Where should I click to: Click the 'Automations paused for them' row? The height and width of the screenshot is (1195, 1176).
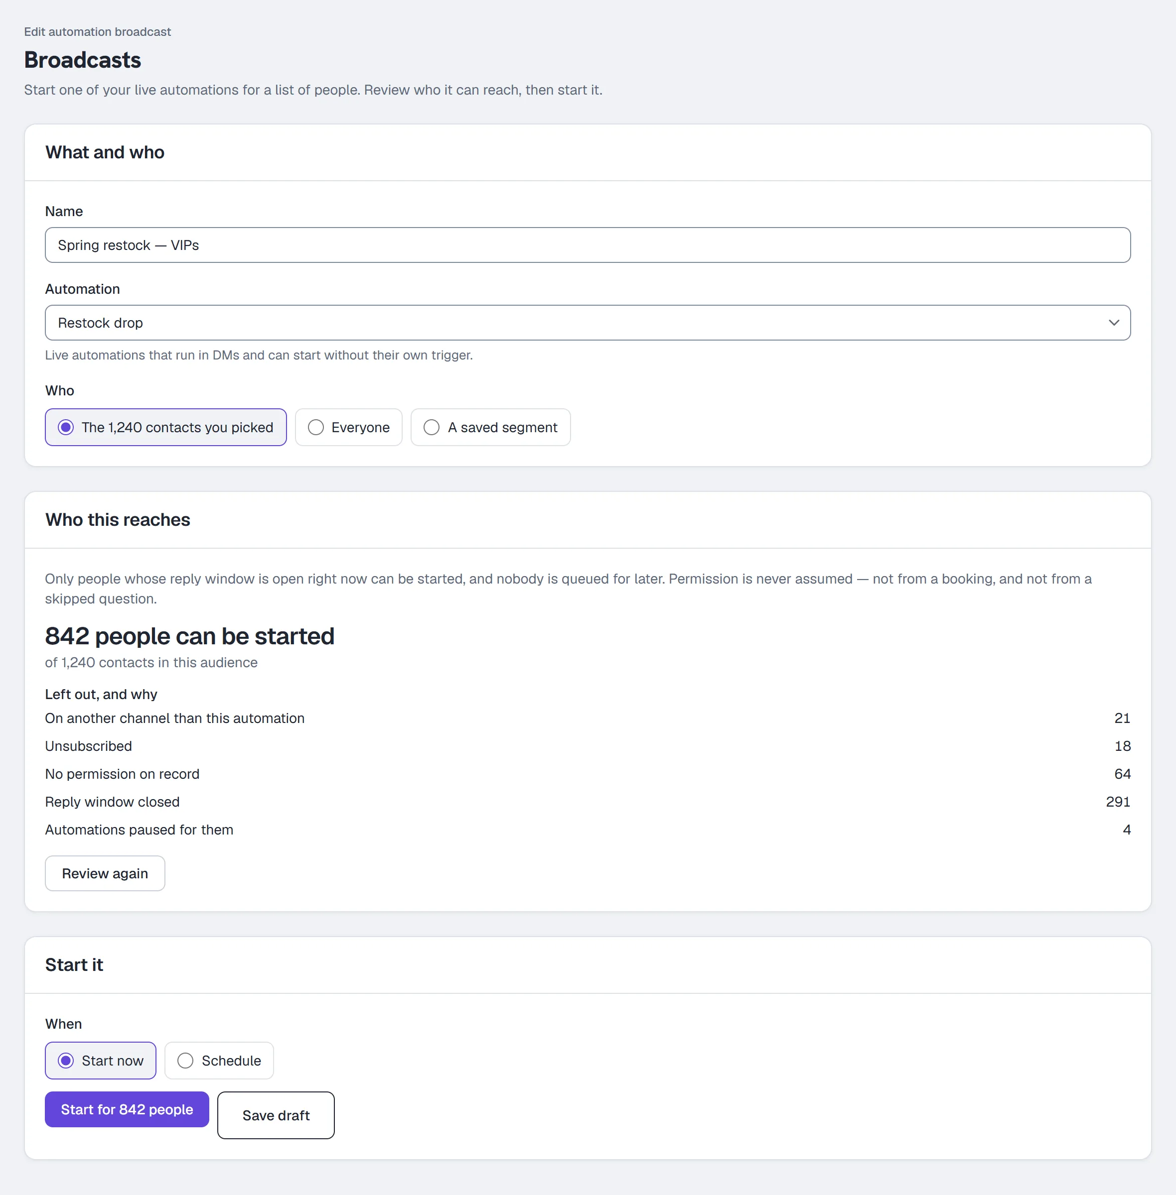pyautogui.click(x=588, y=830)
